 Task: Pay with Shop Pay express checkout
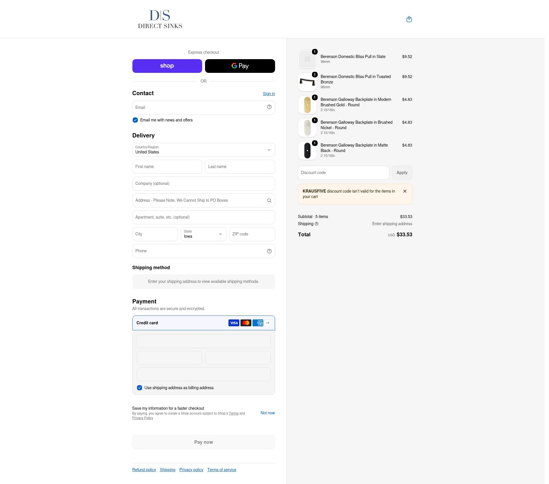click(167, 66)
